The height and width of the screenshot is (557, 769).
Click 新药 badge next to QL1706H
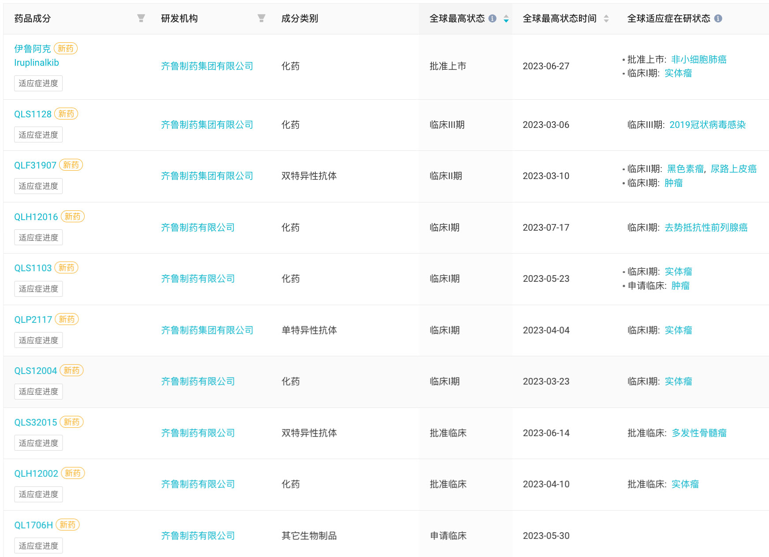[x=67, y=525]
